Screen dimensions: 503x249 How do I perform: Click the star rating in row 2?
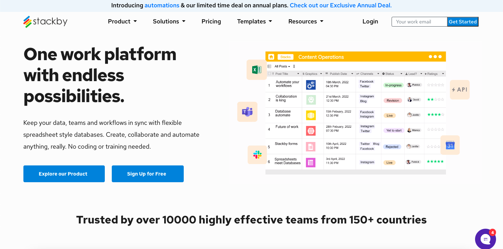tap(436, 100)
